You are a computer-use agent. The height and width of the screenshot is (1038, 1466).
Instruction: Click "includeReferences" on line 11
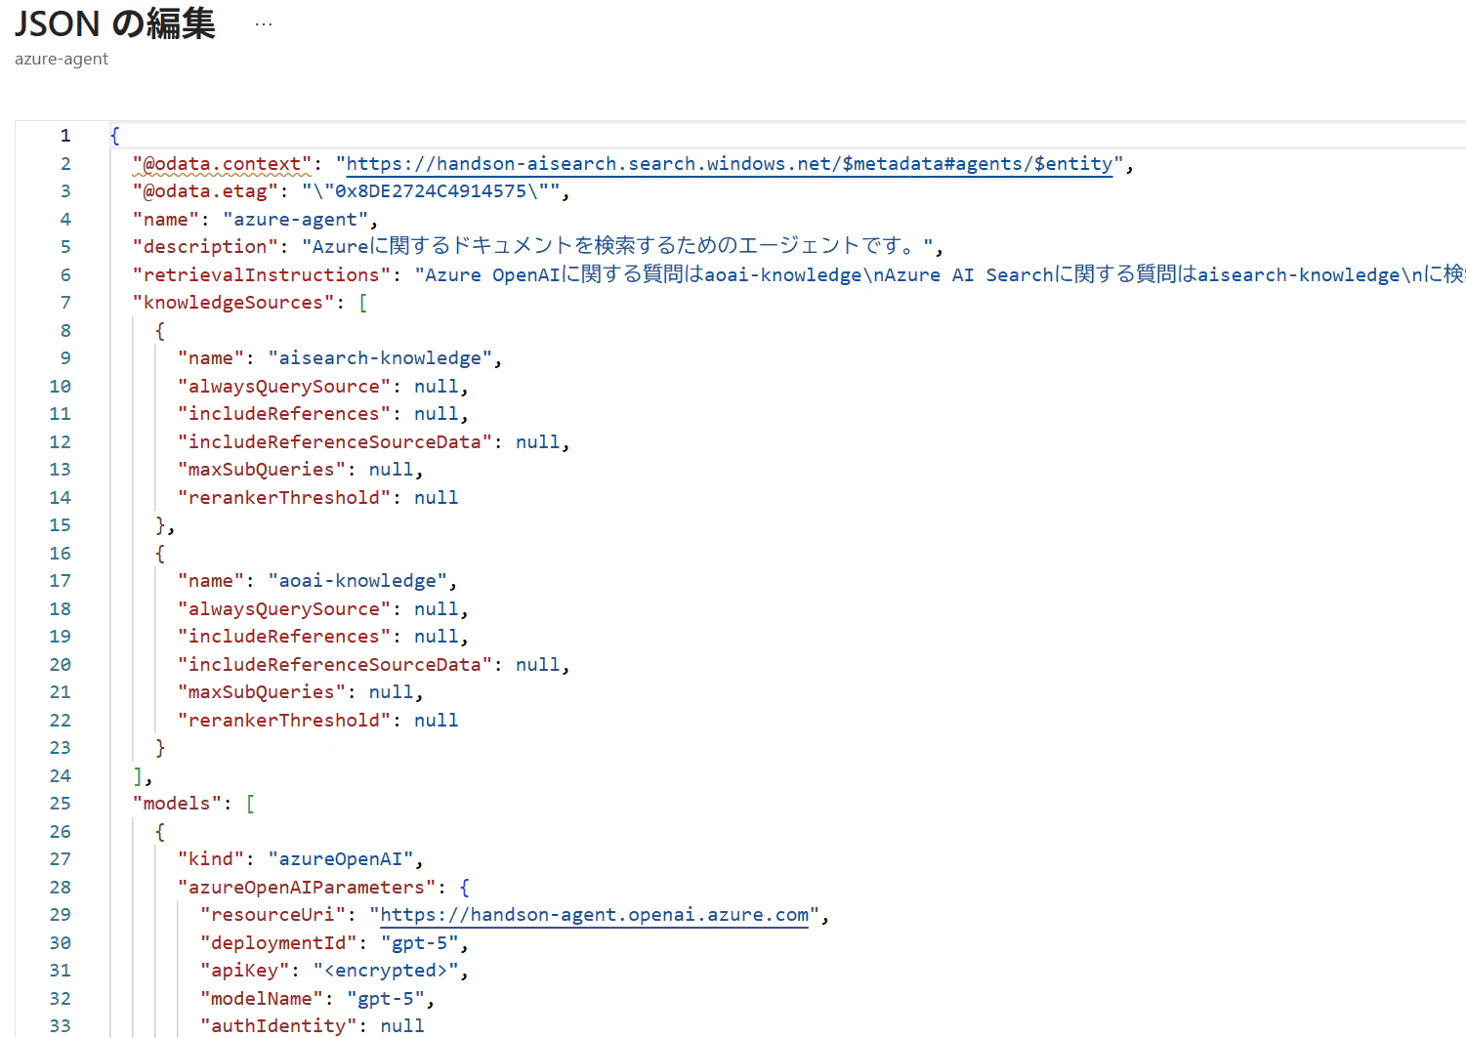pyautogui.click(x=284, y=414)
